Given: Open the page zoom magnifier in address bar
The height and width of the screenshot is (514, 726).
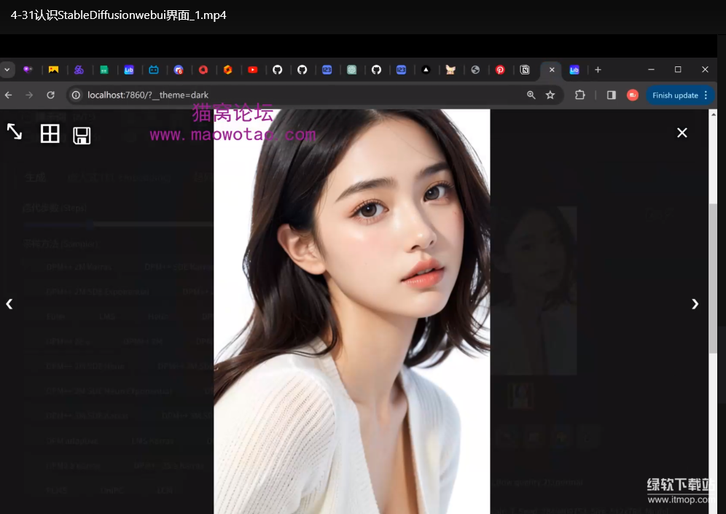Looking at the screenshot, I should coord(531,95).
